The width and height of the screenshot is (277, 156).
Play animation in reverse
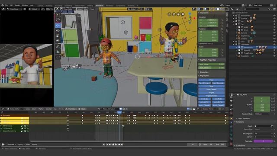point(113,144)
